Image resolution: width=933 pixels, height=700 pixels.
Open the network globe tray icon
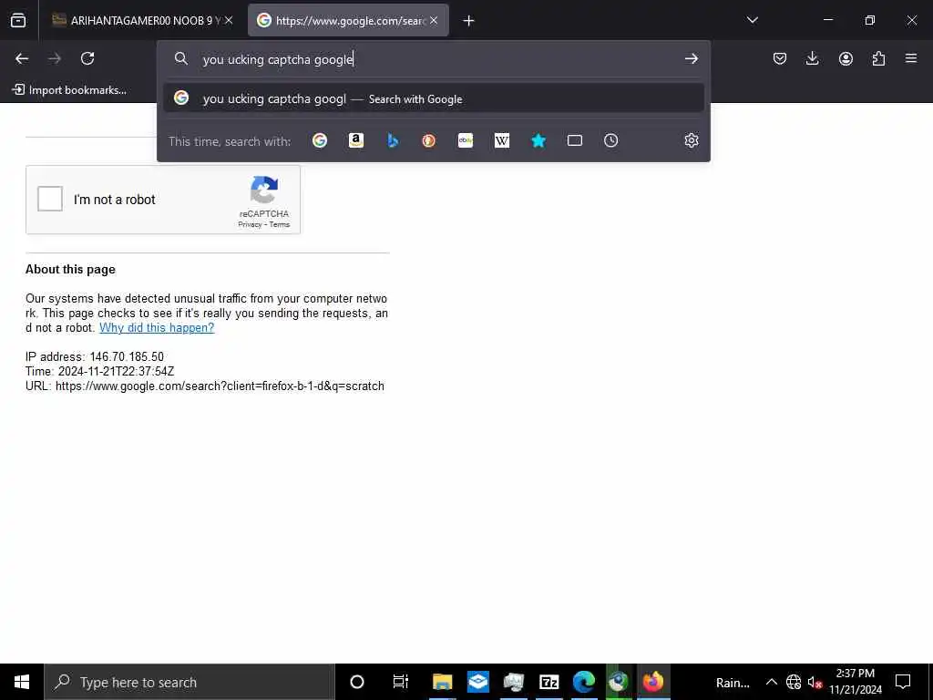pyautogui.click(x=794, y=682)
